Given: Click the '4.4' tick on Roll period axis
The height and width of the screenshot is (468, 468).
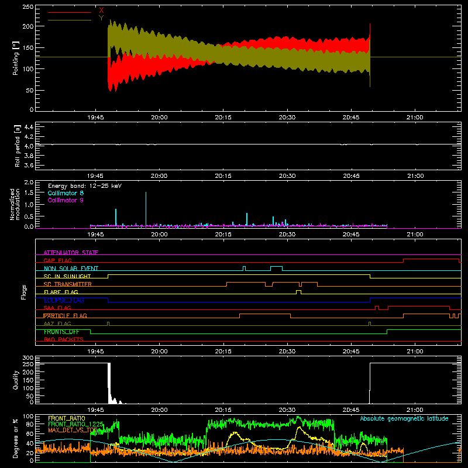Looking at the screenshot, I should 29,127.
